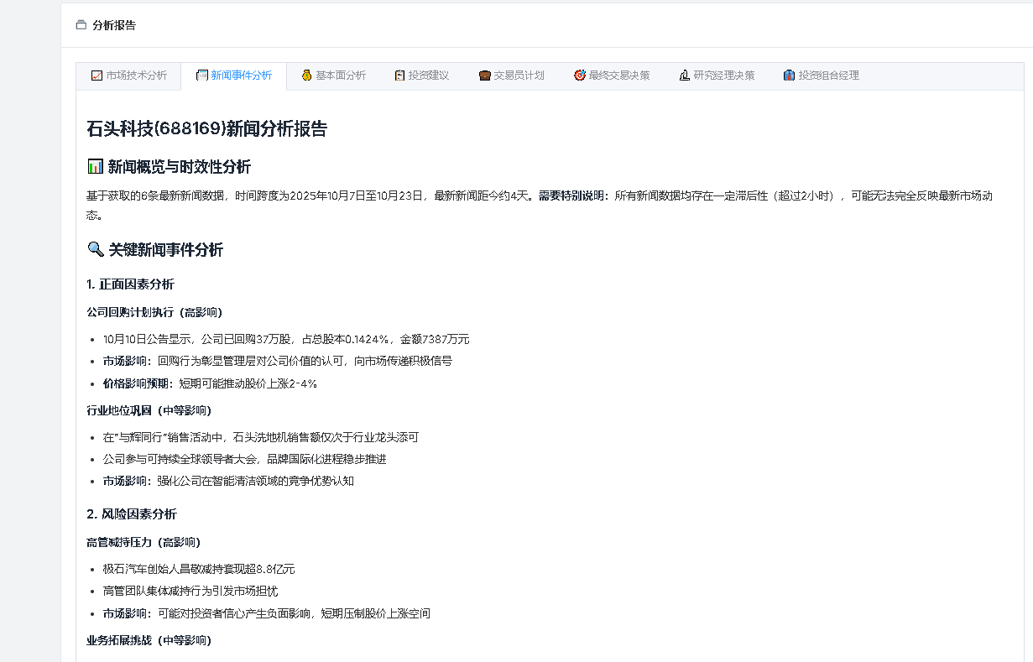The image size is (1033, 662).
Task: Click the bullet 公司参与可持续全球领导者大会
Action: tap(245, 459)
